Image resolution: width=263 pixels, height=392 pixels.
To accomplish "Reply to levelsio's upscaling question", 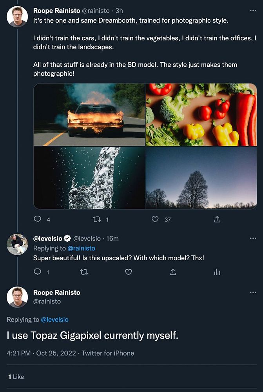I will [38, 272].
